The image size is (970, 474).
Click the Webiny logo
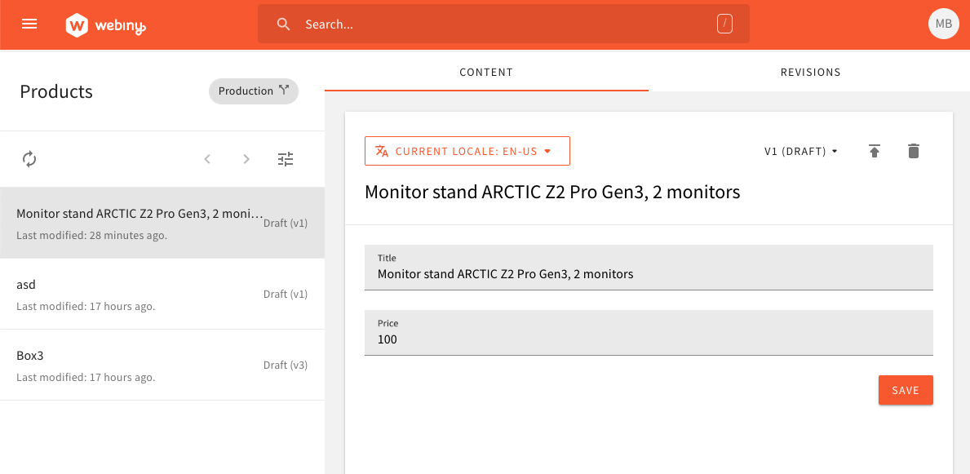click(105, 24)
